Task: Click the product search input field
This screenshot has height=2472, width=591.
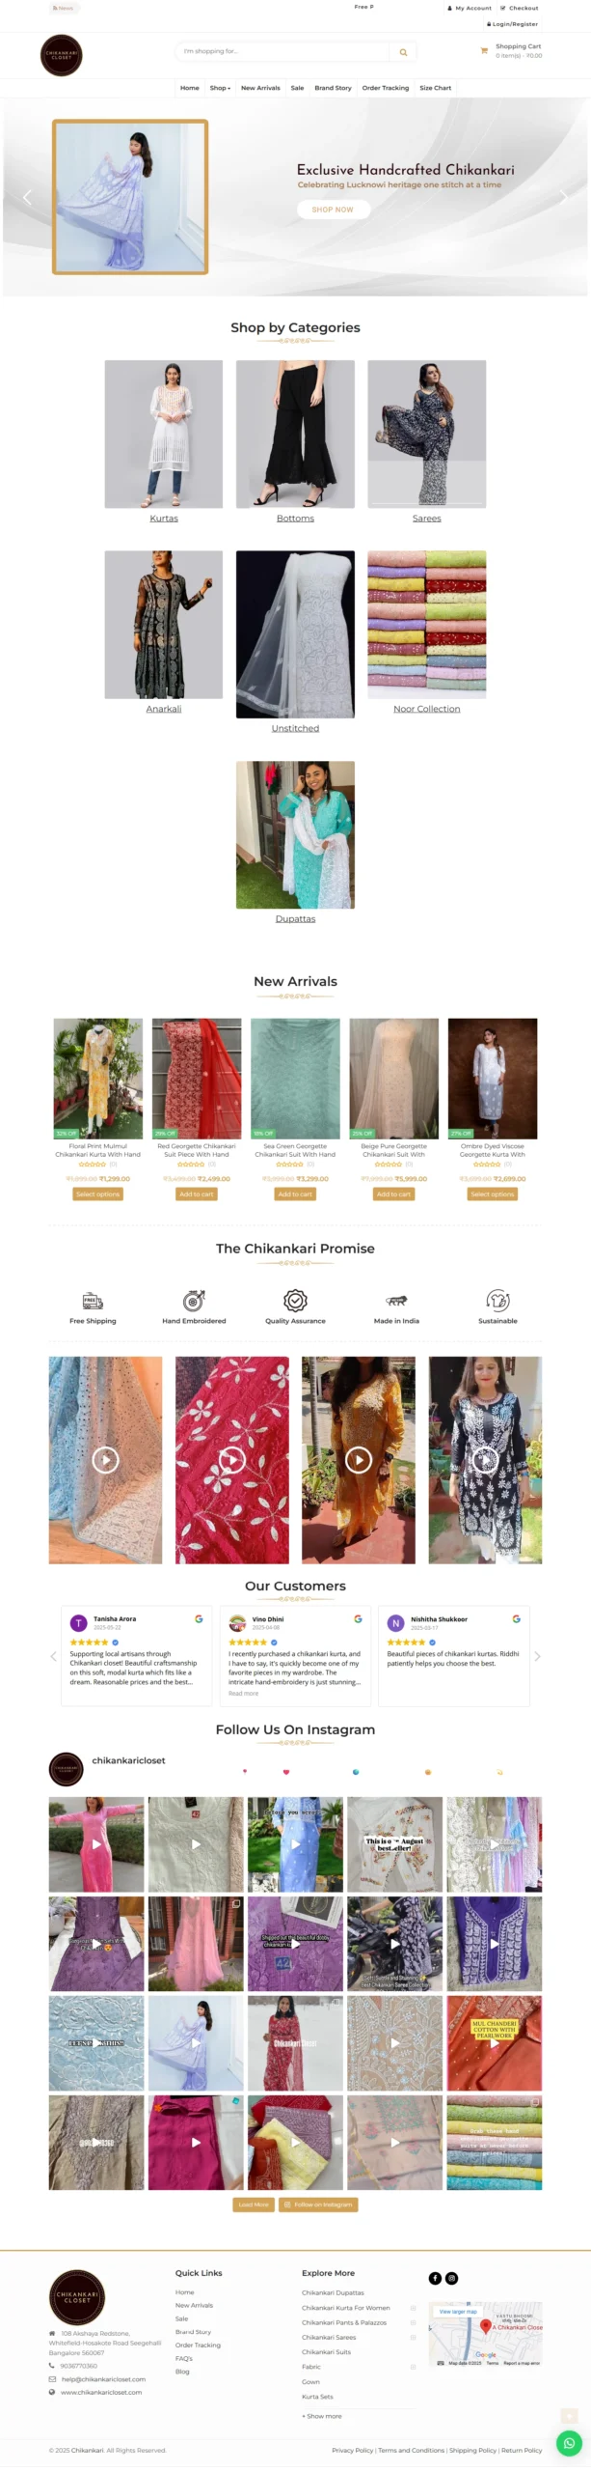Action: click(x=284, y=52)
